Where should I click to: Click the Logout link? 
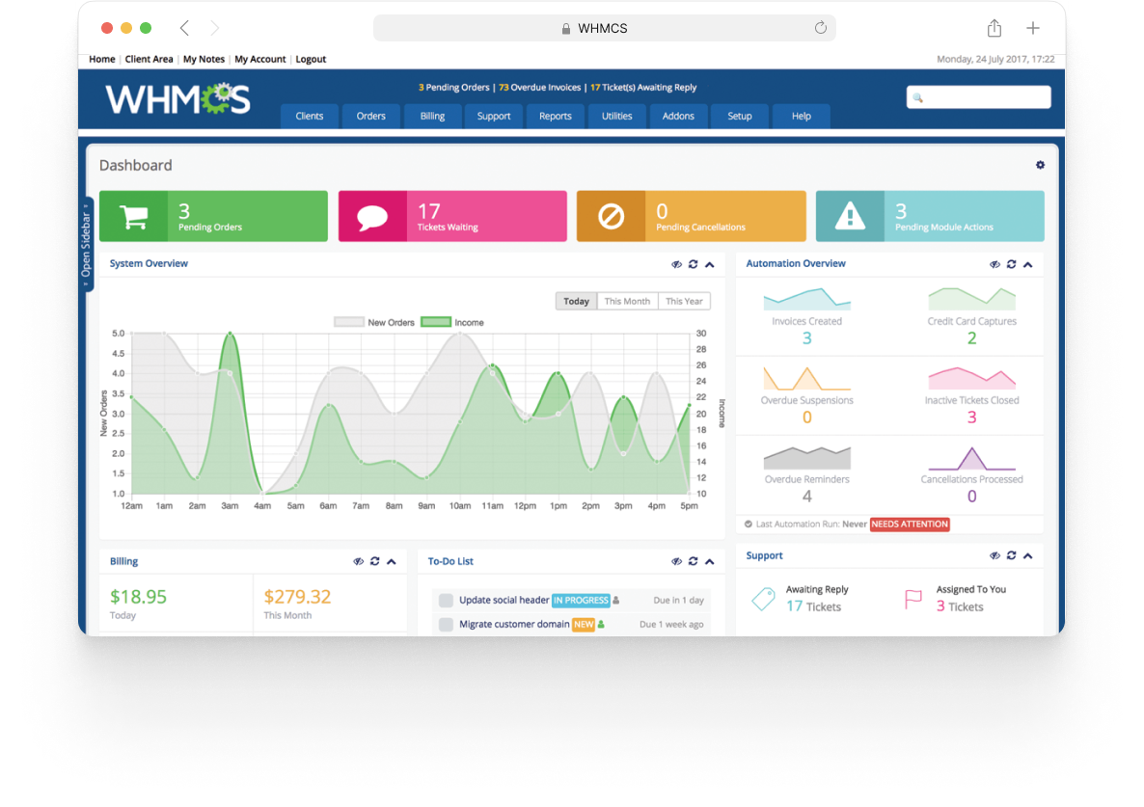pos(311,59)
